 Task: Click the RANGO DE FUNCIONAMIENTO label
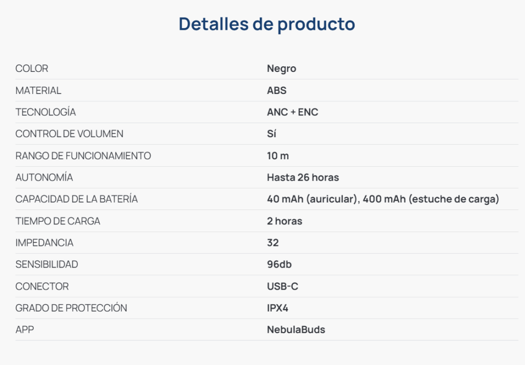click(x=83, y=156)
